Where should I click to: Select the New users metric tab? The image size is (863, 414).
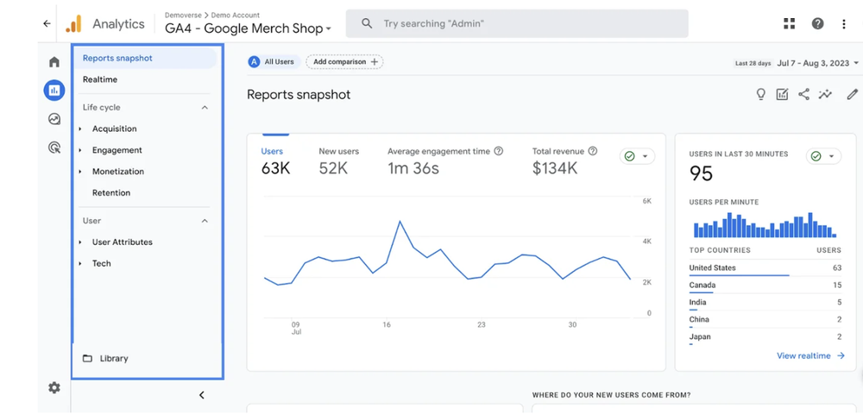339,161
